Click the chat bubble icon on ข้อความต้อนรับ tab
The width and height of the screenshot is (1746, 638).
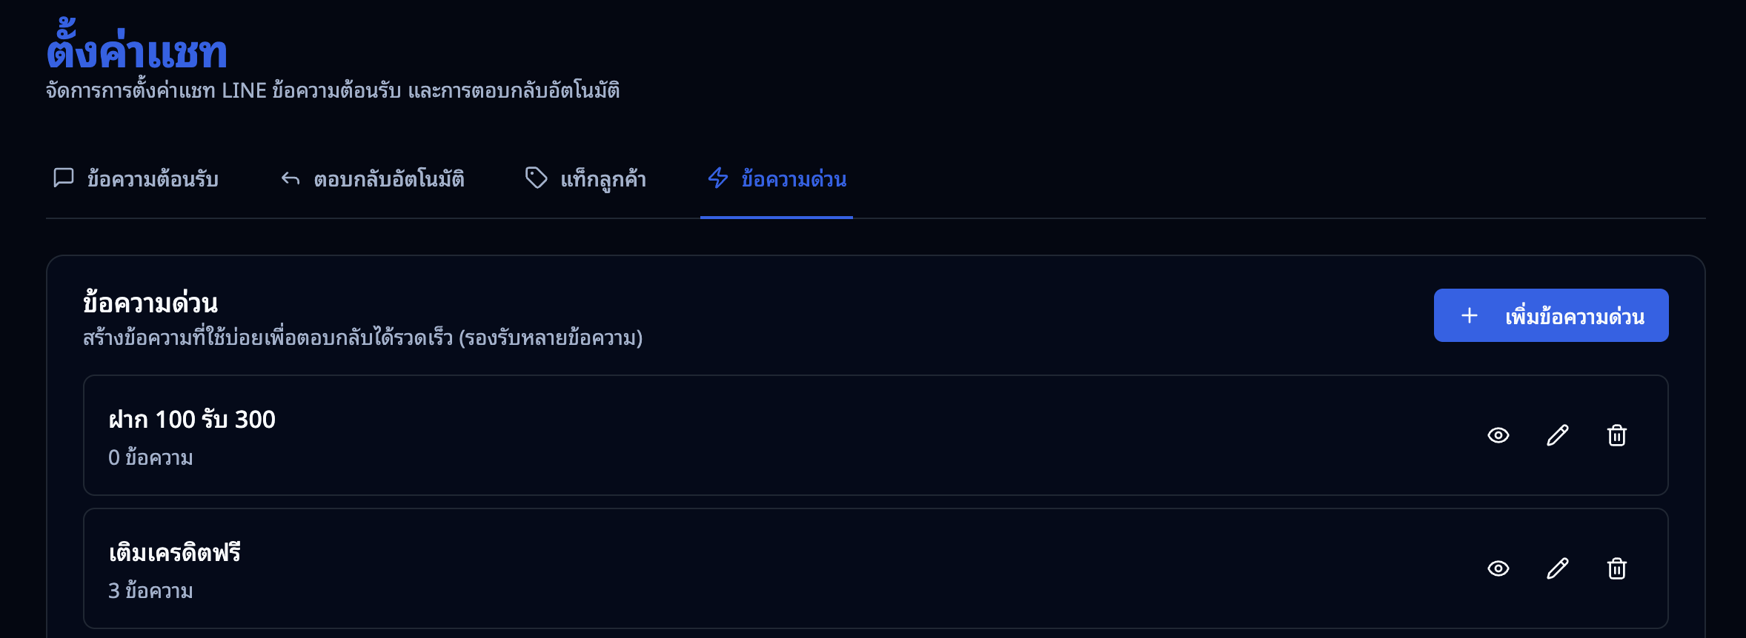[x=63, y=178]
